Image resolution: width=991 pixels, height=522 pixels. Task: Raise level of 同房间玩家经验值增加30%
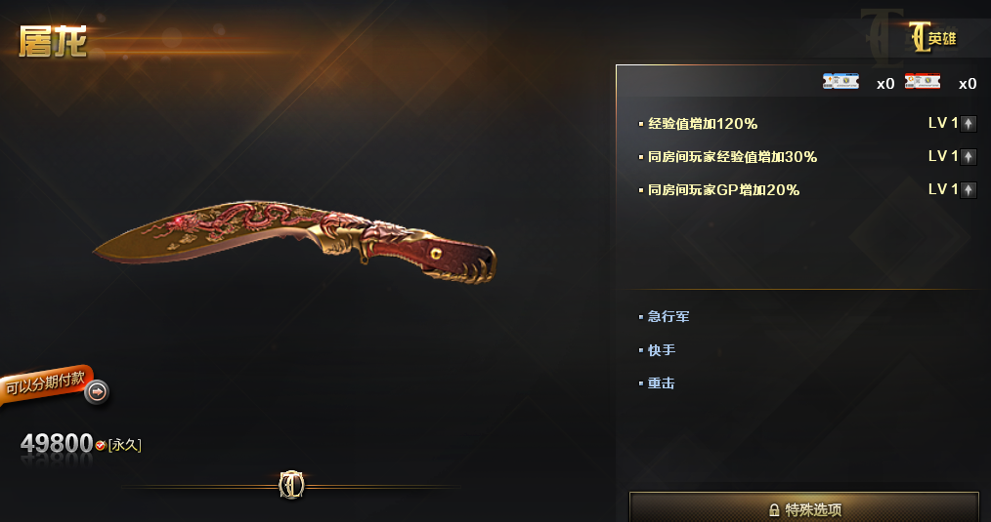969,156
